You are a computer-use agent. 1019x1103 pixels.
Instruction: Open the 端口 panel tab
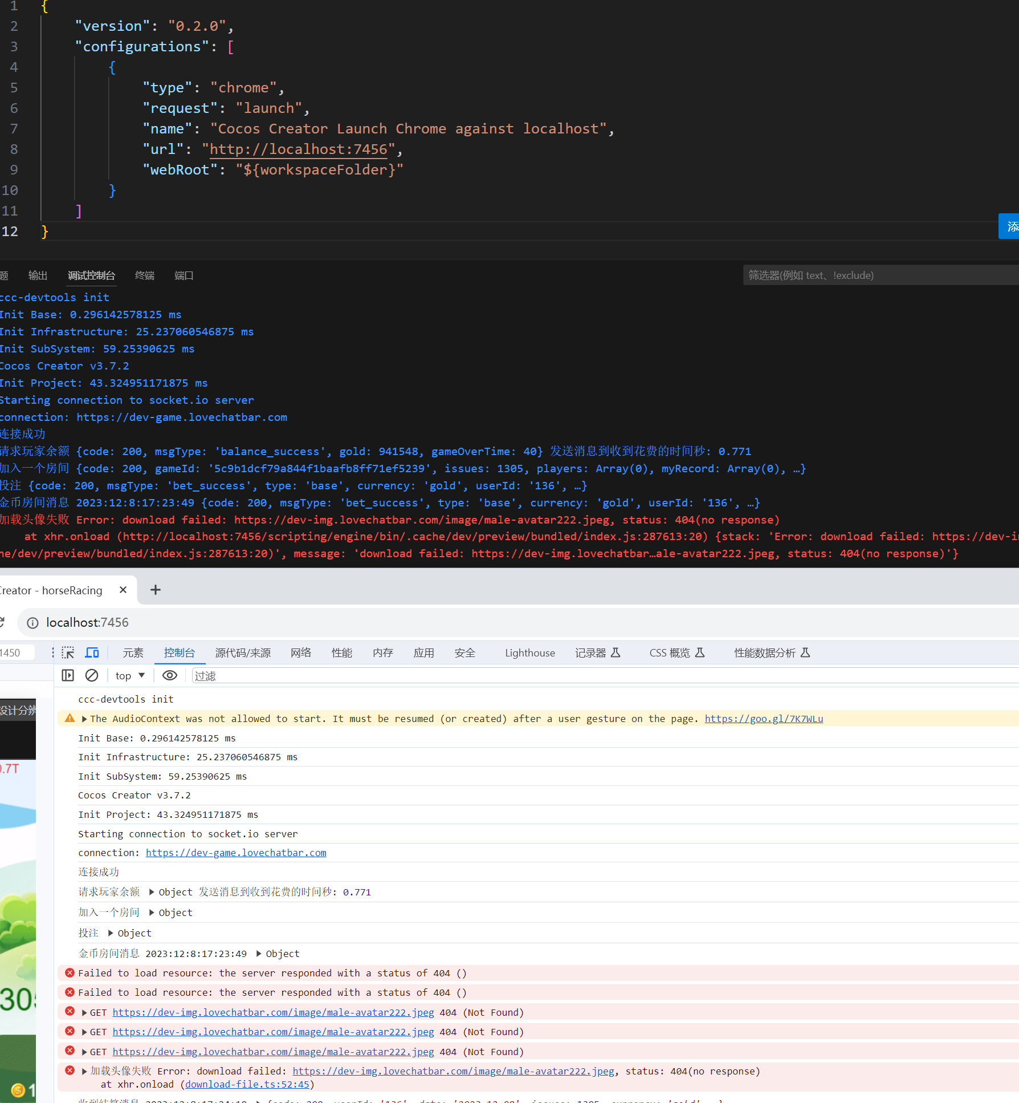tap(184, 275)
